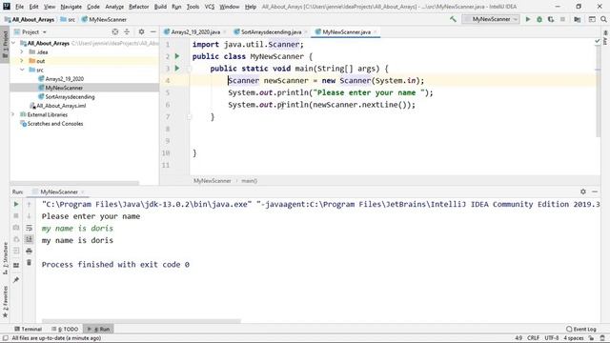Screen dimensions: 610x343
Task: Change file encoding UTF-8 in status bar
Action: [552, 338]
